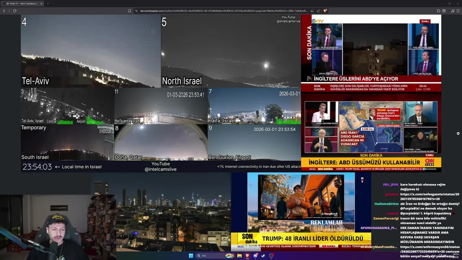Click the CNN Türk live stream video

coord(371,132)
